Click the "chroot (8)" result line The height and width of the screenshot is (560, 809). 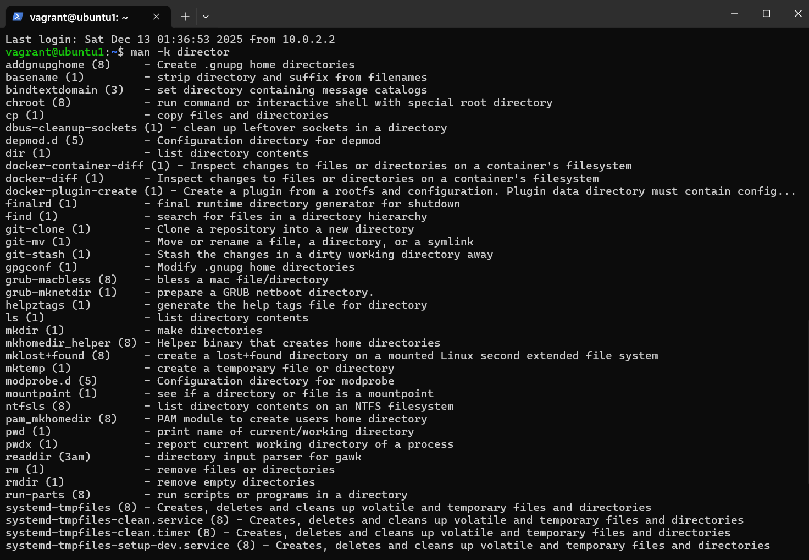pos(38,102)
